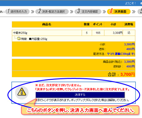Click the 小計 column header
Screen dimensions: 142x118
coord(113,24)
